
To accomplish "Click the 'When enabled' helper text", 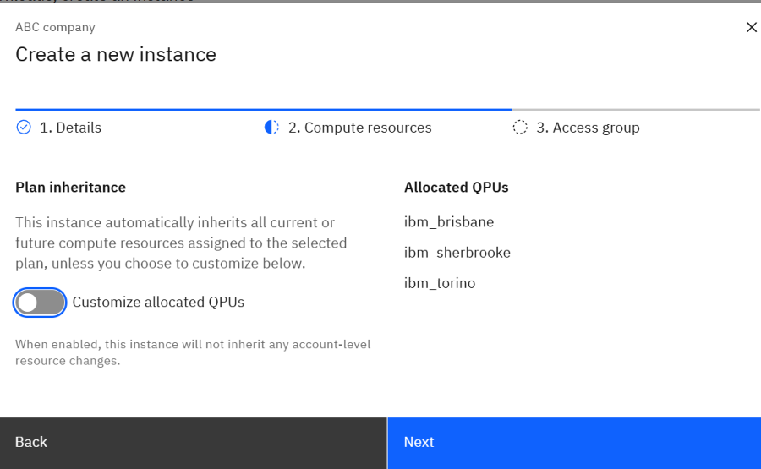I will coord(193,352).
